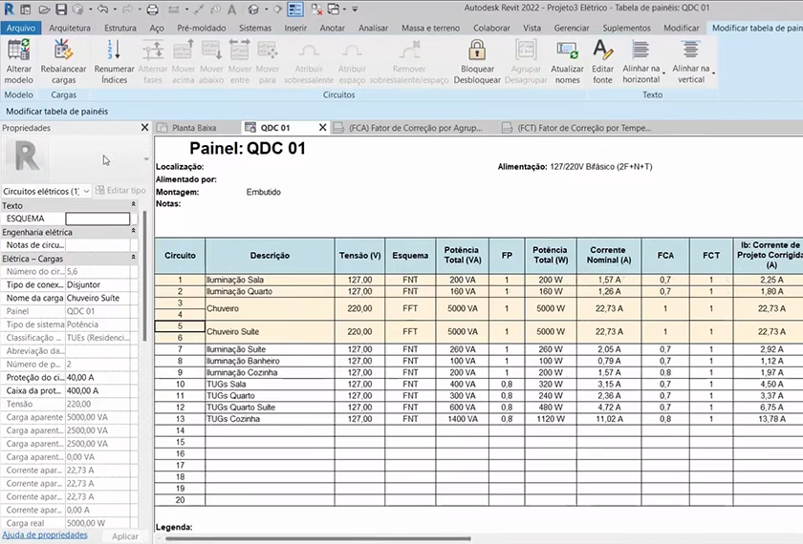Collapse the Texto properties section
Image resolution: width=803 pixels, height=544 pixels.
coord(133,205)
